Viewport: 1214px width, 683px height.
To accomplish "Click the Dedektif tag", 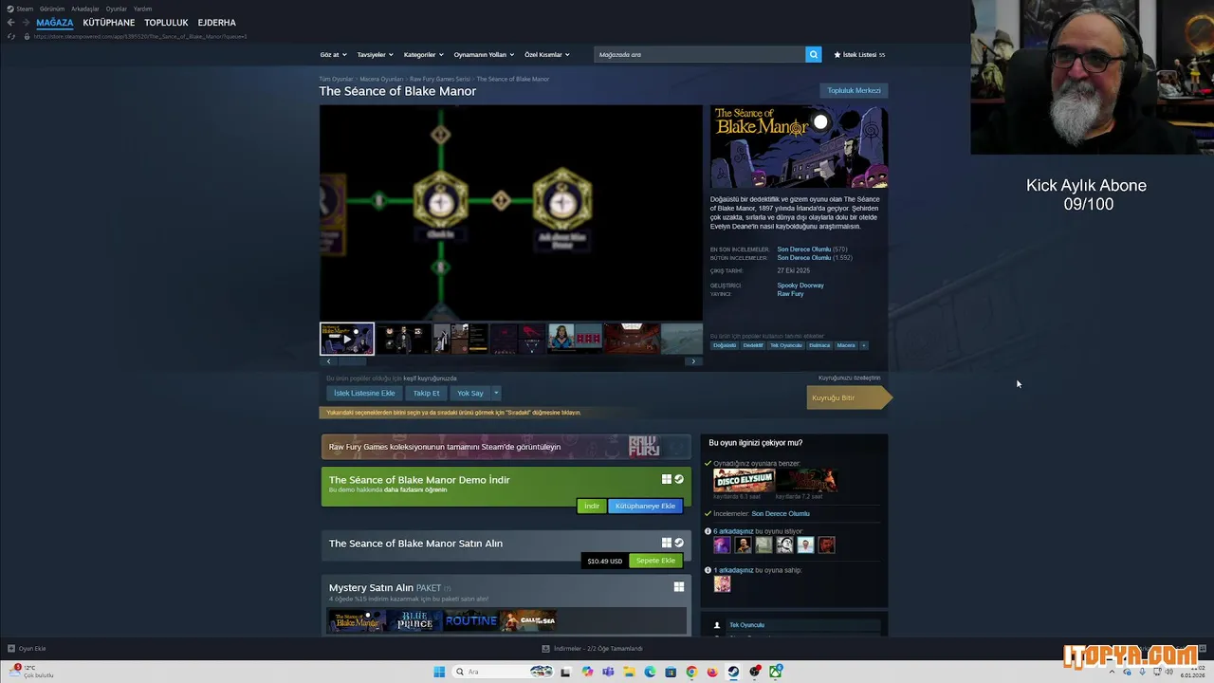I will click(753, 345).
